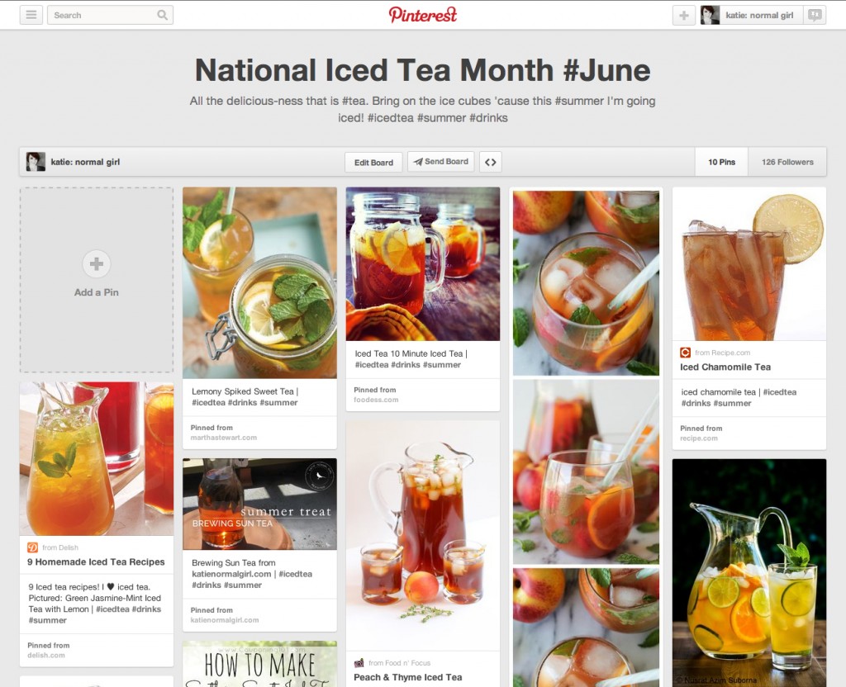Click the recipe.com source link
Image resolution: width=846 pixels, height=687 pixels.
click(699, 438)
